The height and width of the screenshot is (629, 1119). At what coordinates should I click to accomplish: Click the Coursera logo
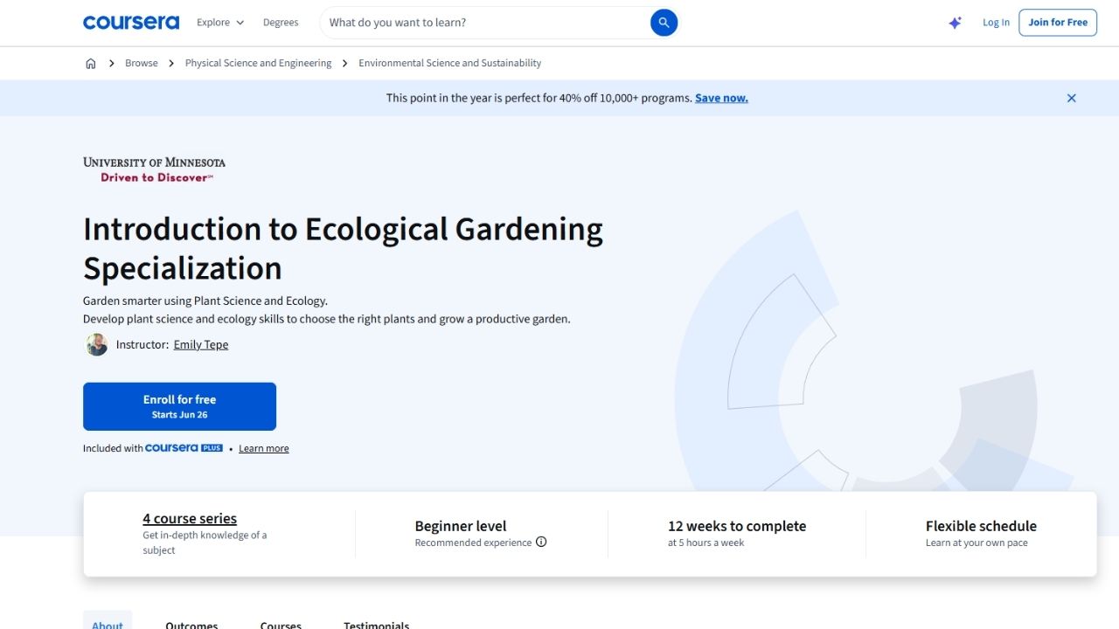tap(131, 23)
